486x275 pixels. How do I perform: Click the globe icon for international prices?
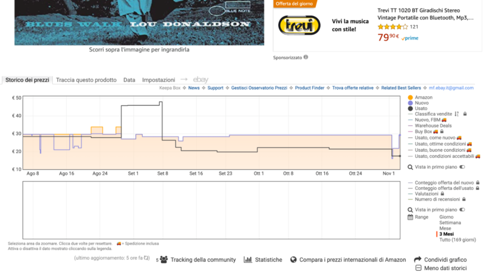294,260
